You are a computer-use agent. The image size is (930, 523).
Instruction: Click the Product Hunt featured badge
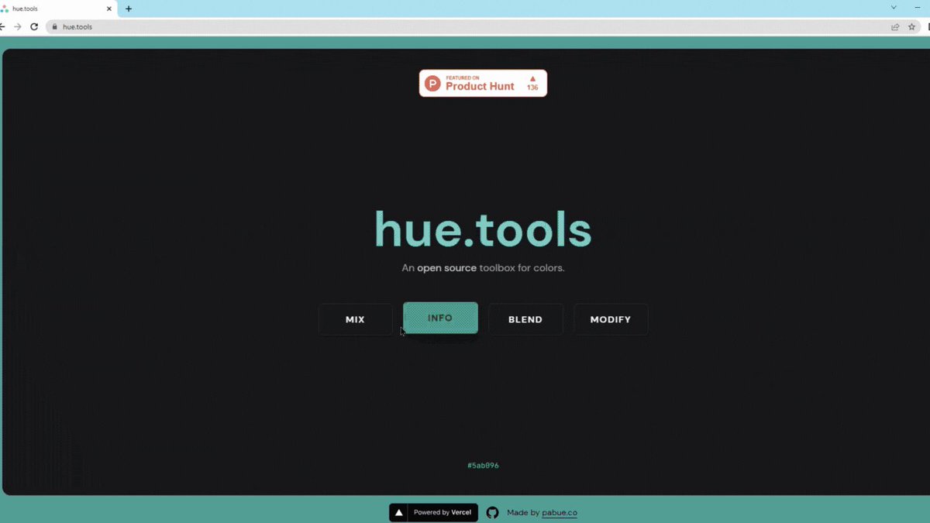coord(483,83)
